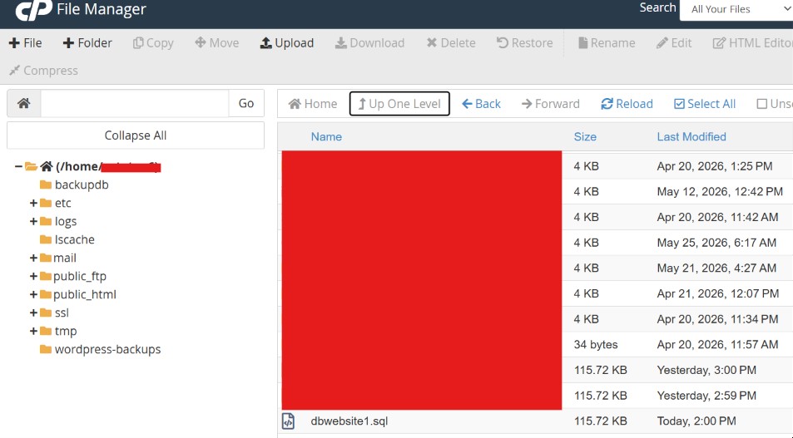Screen dimensions: 793x438
Task: Sort files by Name column
Action: pyautogui.click(x=326, y=136)
